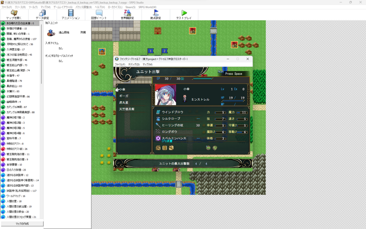Select the 回想イベント speech-bubble icon
Screen dimensions: 366x229
99,15
